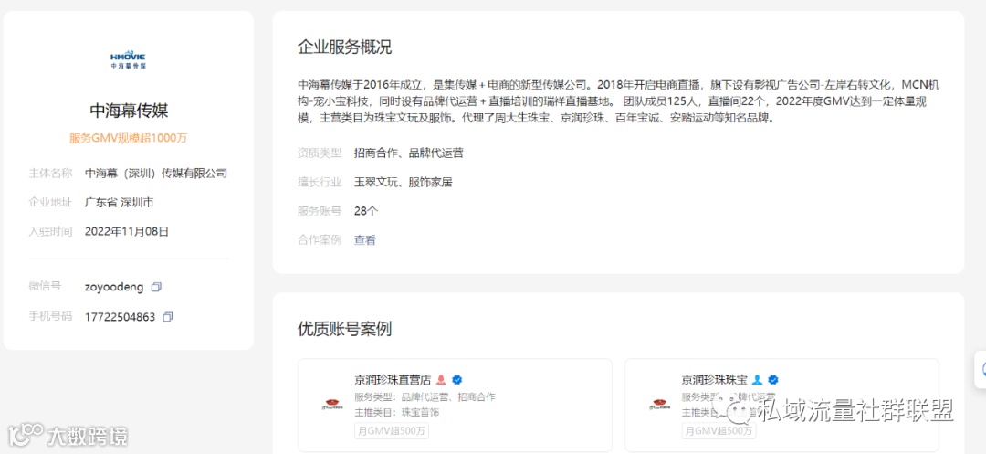Click the 招商合作、品牌代运营 qualification value

click(409, 153)
